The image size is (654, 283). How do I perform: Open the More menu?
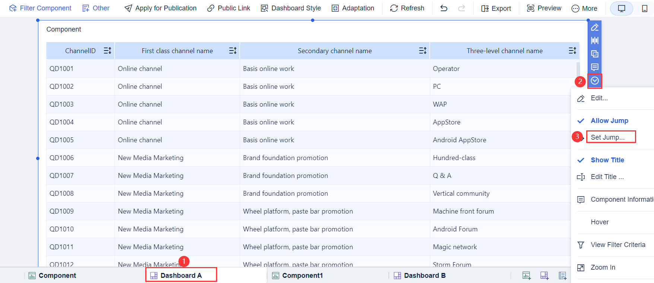[584, 8]
